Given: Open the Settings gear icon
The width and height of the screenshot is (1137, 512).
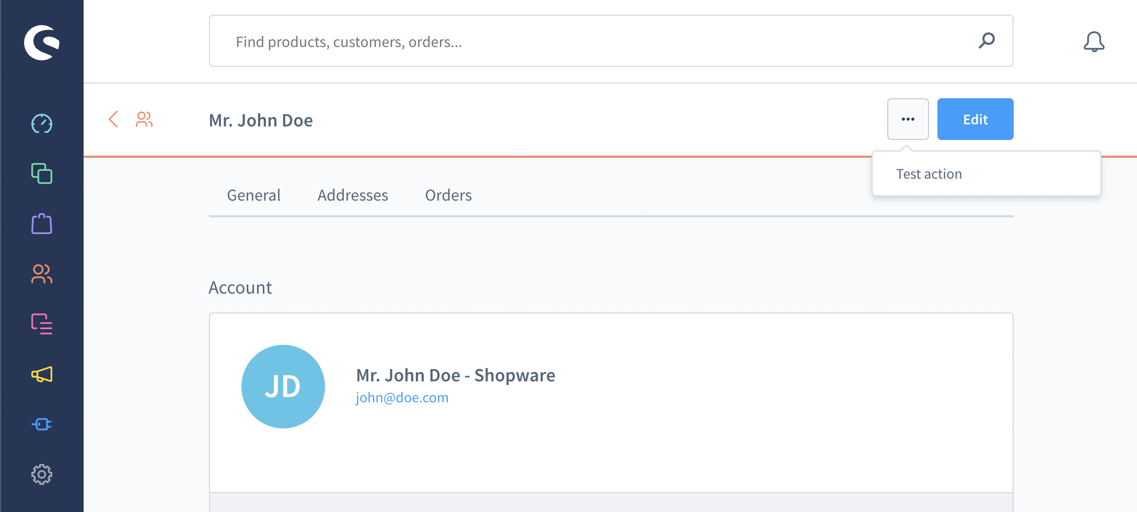Looking at the screenshot, I should click(42, 474).
